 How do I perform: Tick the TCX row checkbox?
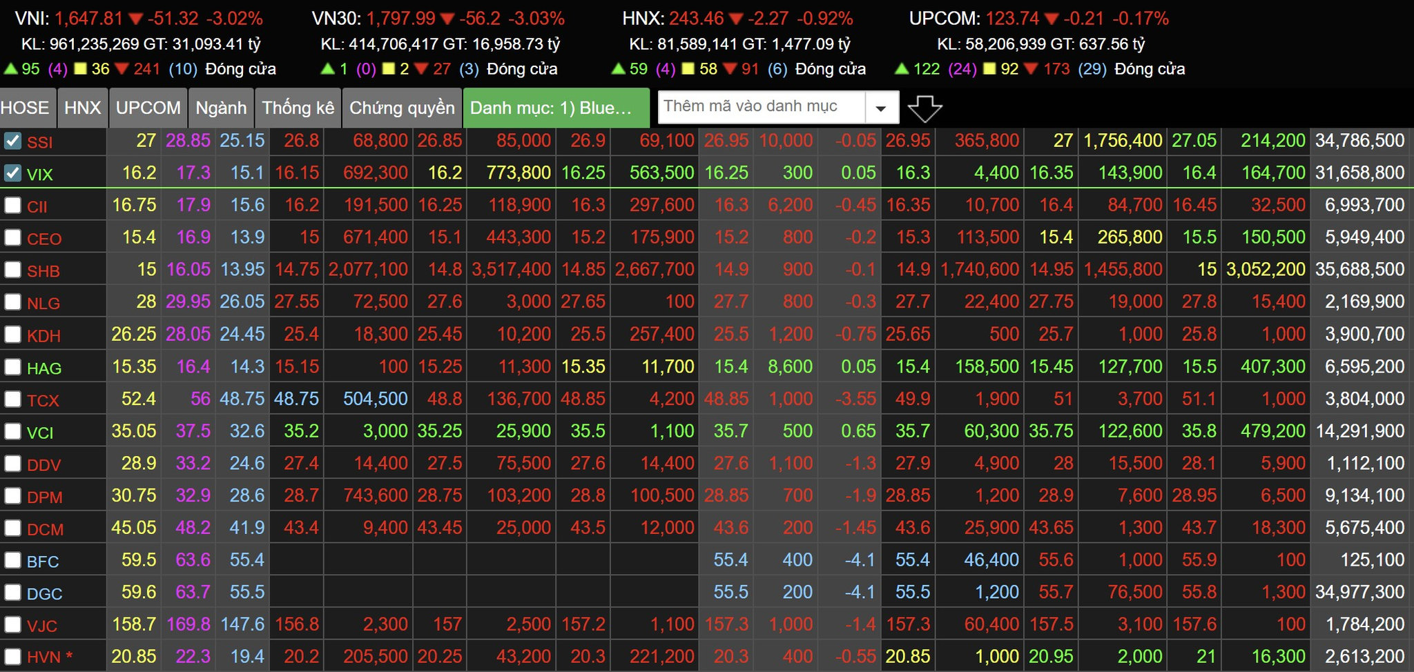[12, 399]
